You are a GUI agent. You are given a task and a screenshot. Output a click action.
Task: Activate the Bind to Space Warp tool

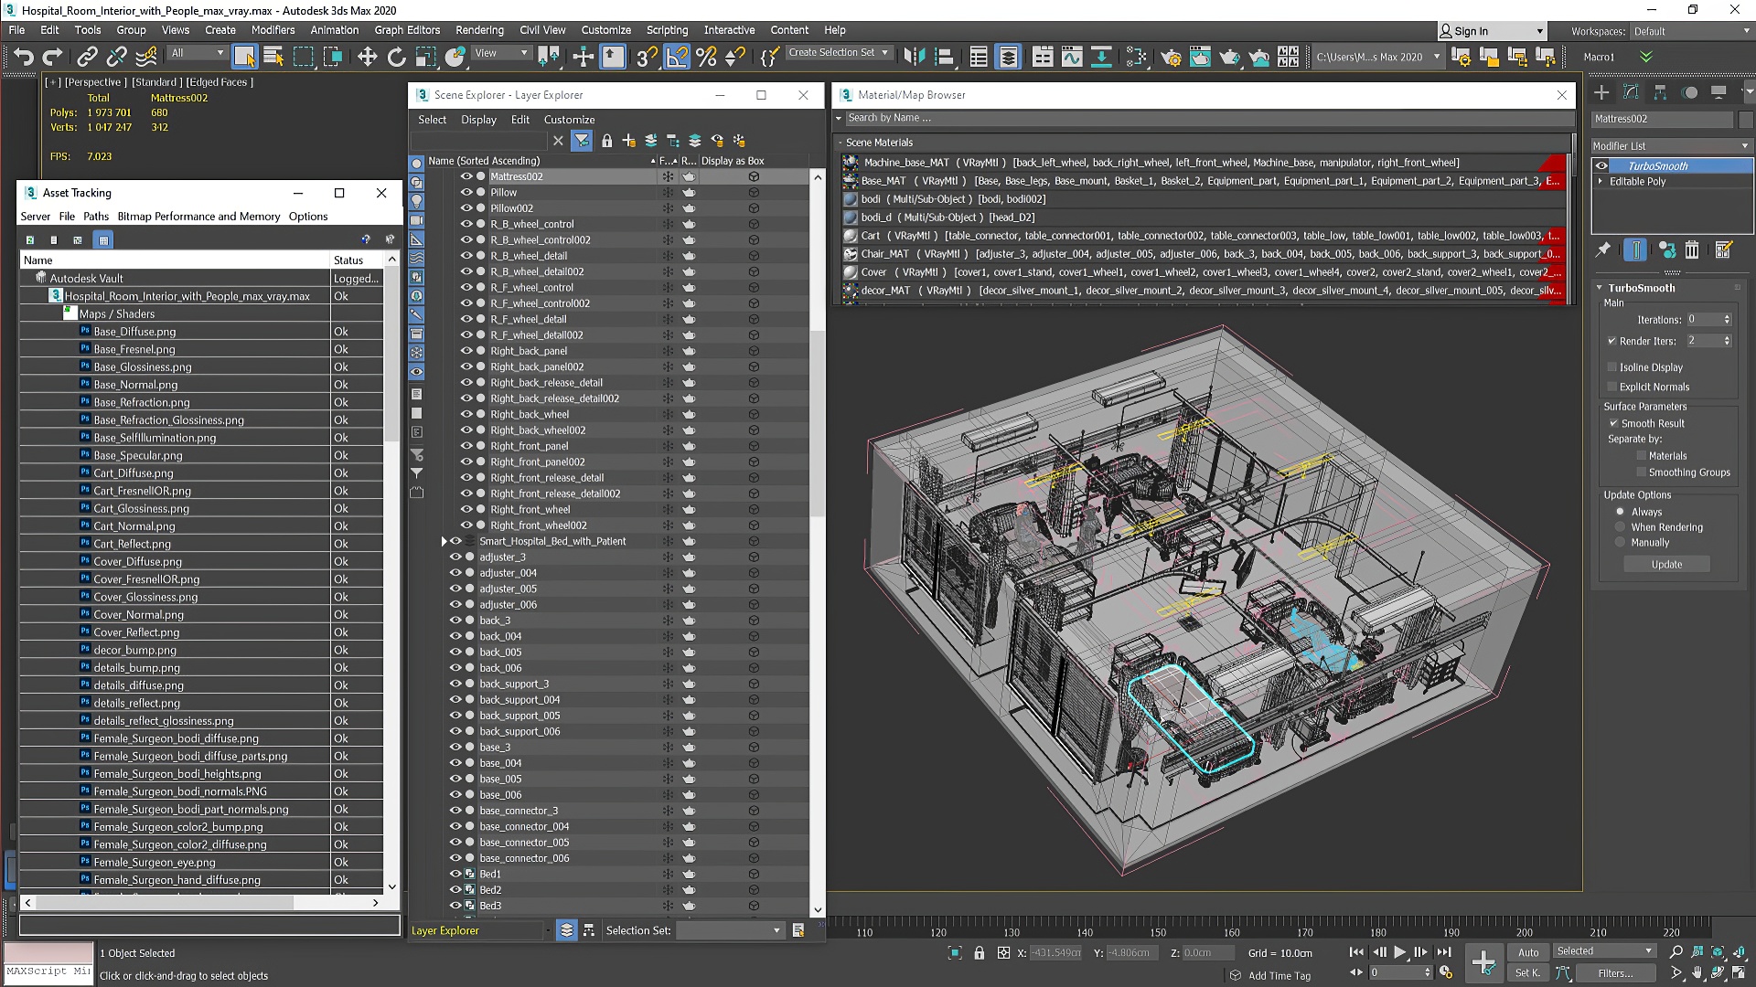146,57
